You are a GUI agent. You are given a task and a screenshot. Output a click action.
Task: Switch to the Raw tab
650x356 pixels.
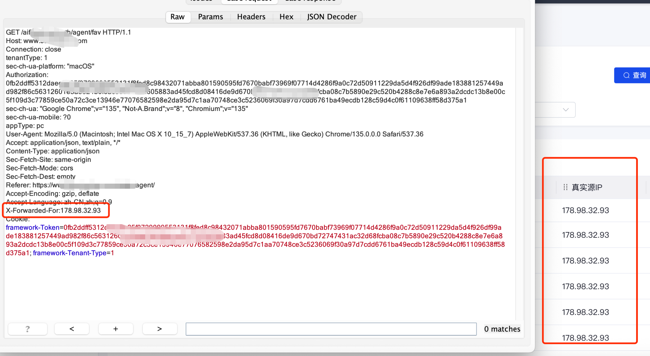(178, 17)
